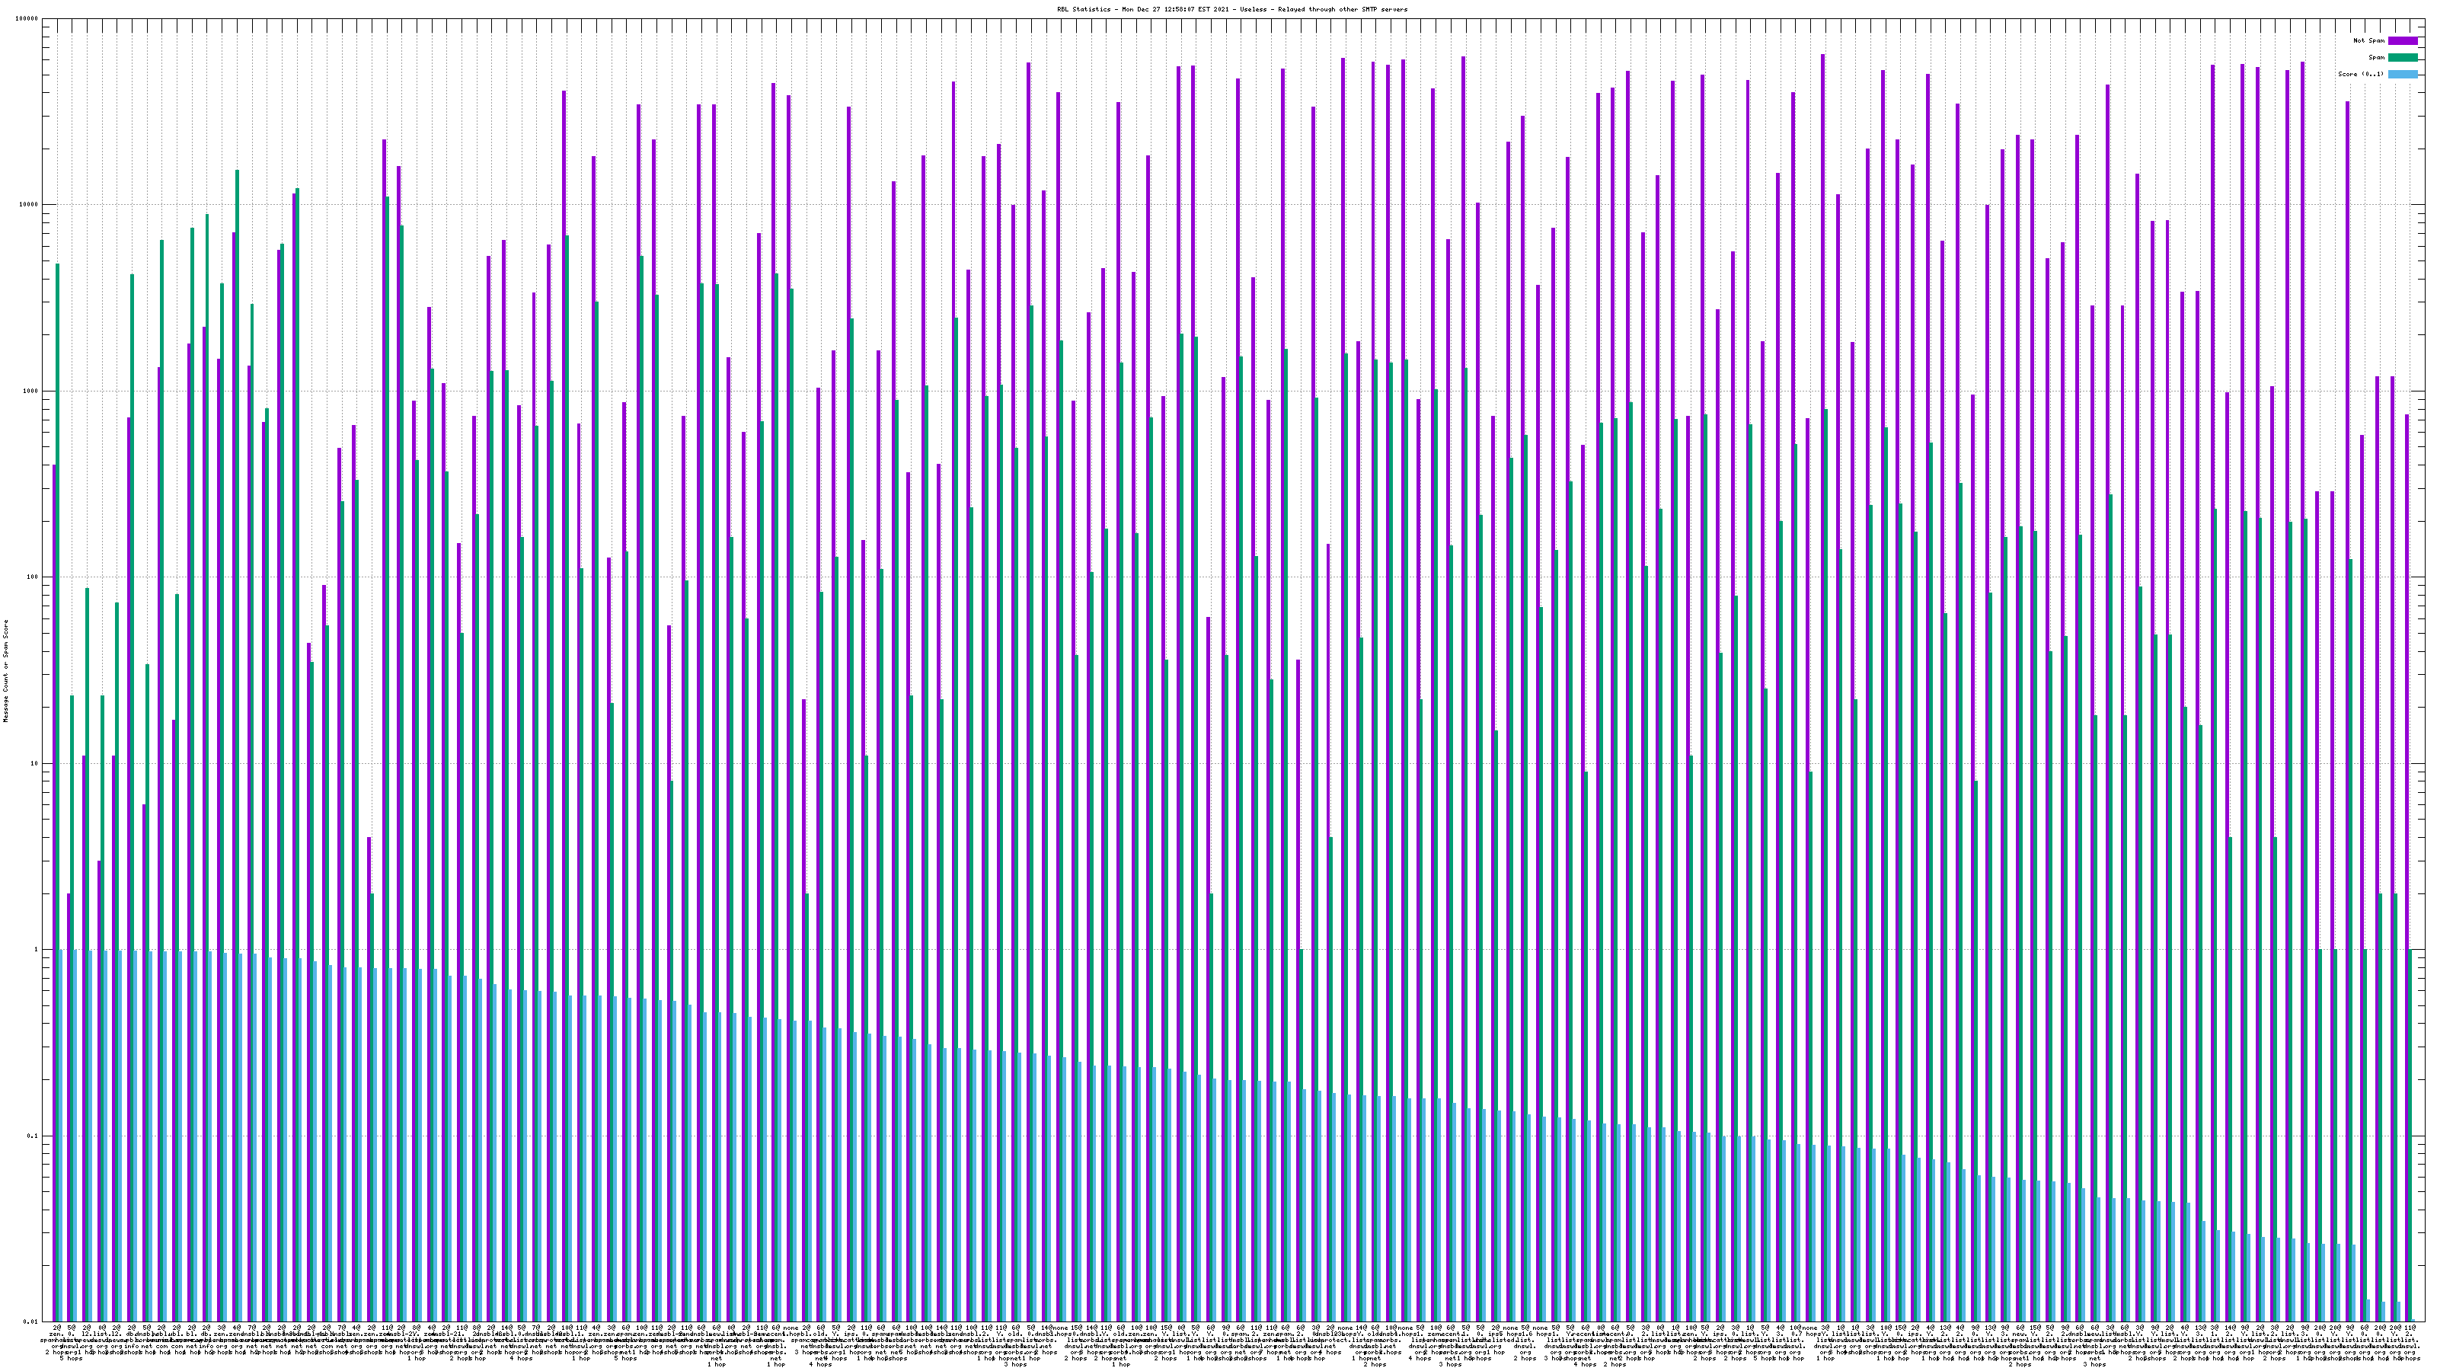Click the first blue Score bar at far left

(62, 1136)
